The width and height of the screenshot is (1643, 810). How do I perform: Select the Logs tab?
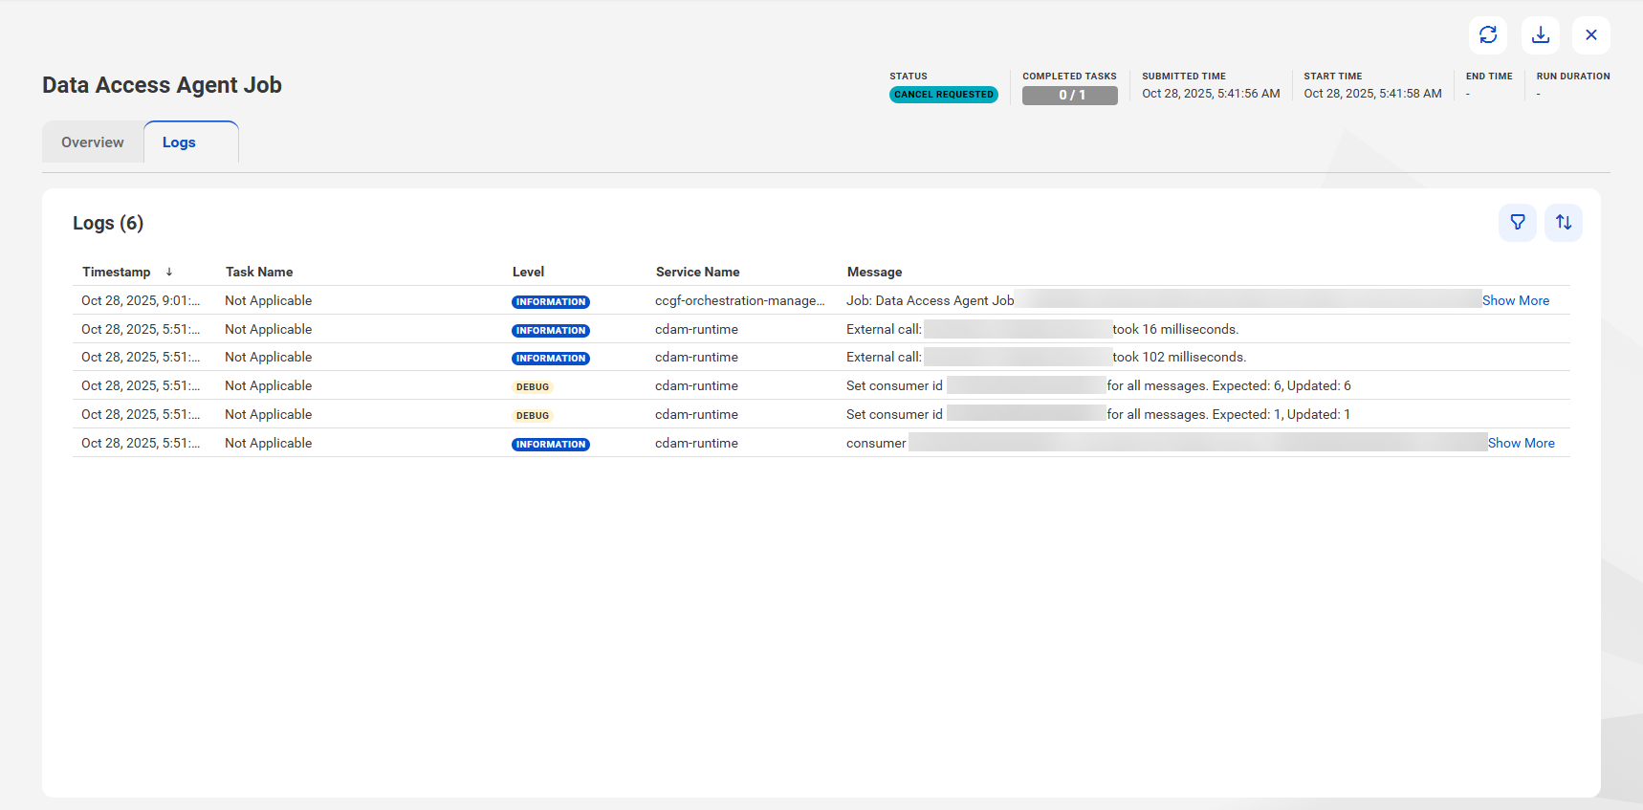click(x=191, y=142)
